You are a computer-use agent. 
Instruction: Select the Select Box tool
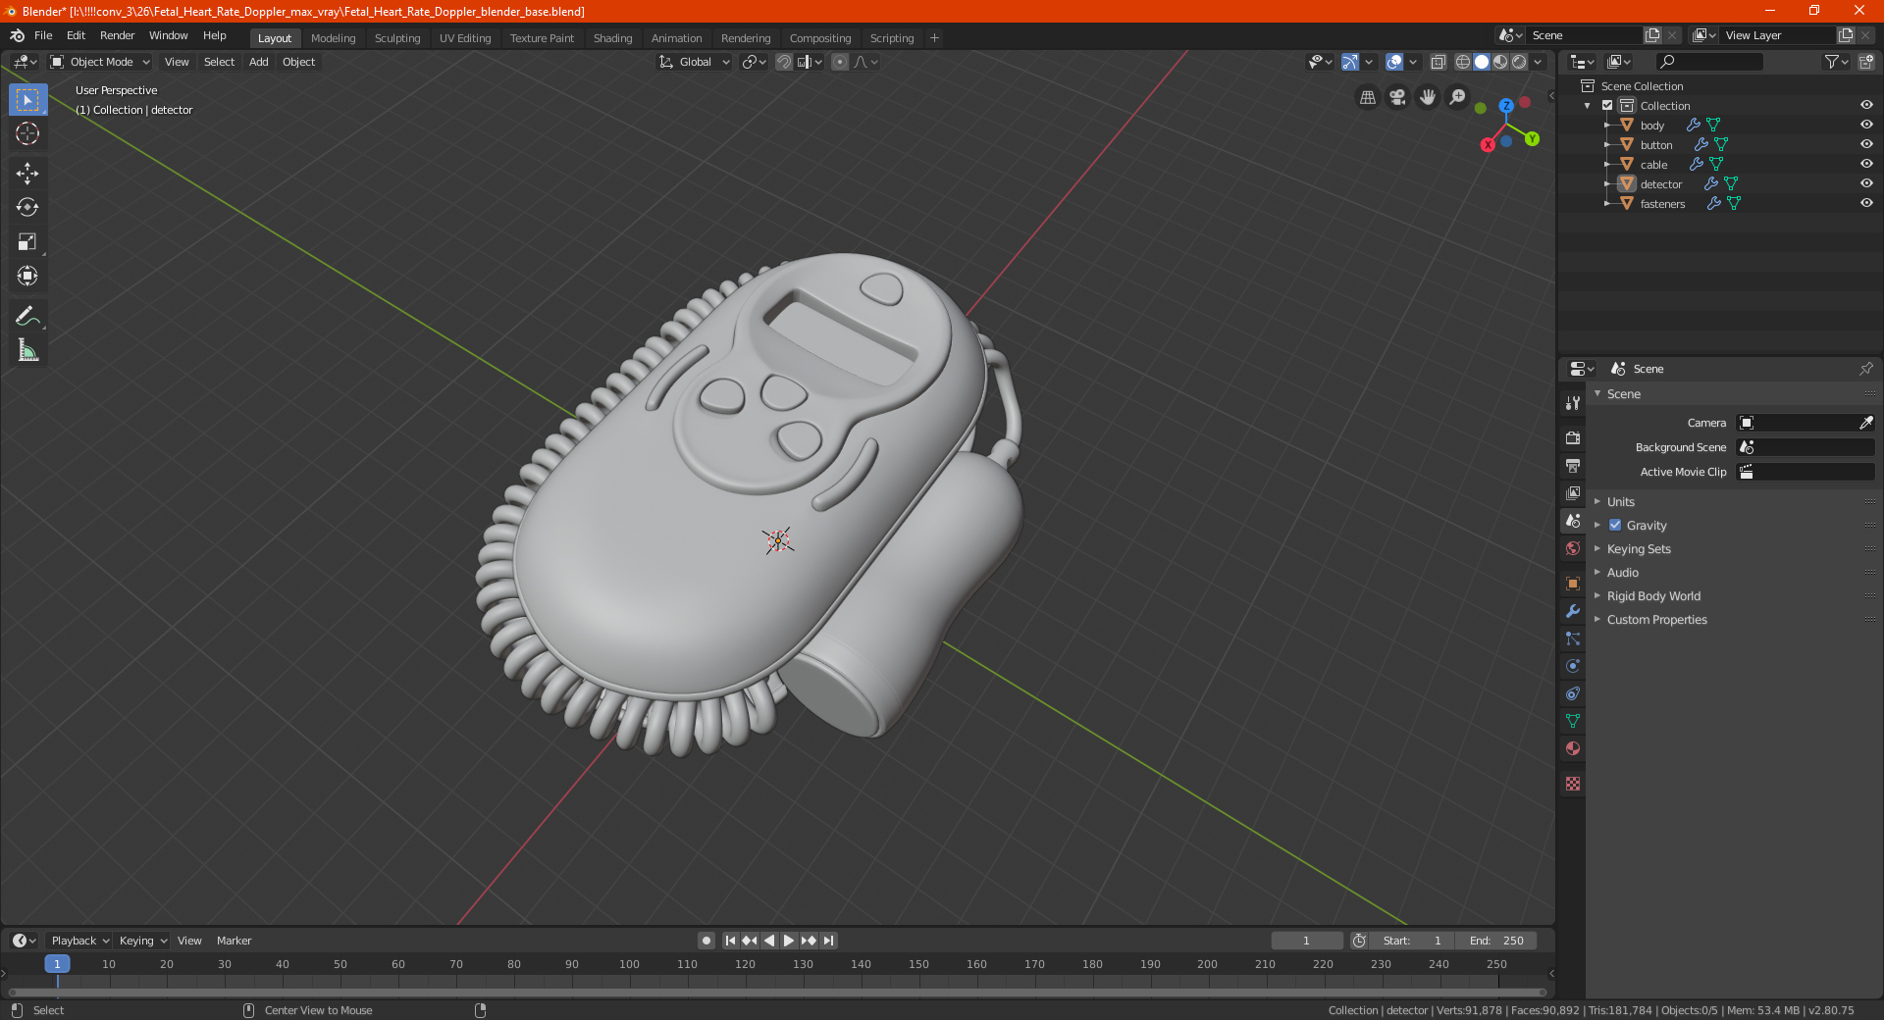click(x=27, y=100)
